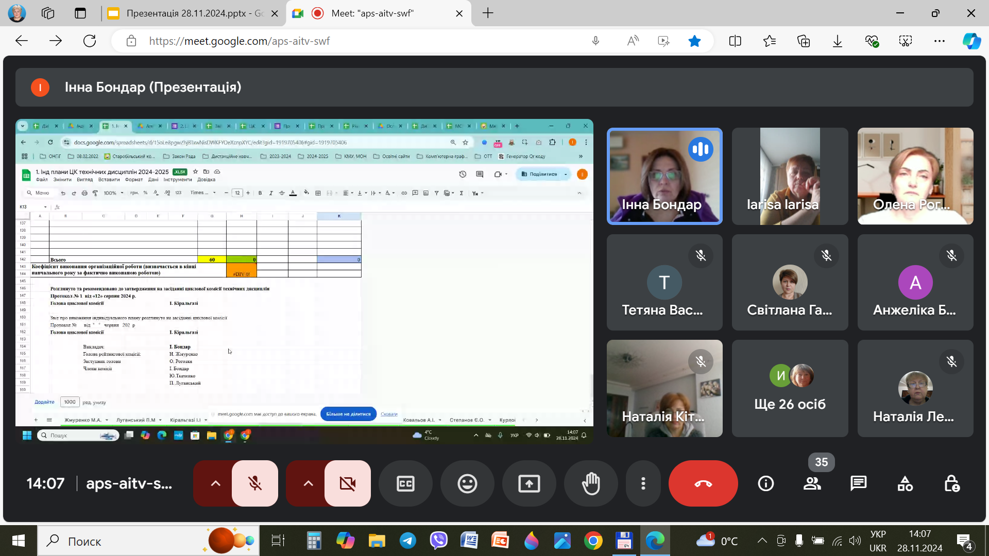Go back in browser history

[x=22, y=41]
